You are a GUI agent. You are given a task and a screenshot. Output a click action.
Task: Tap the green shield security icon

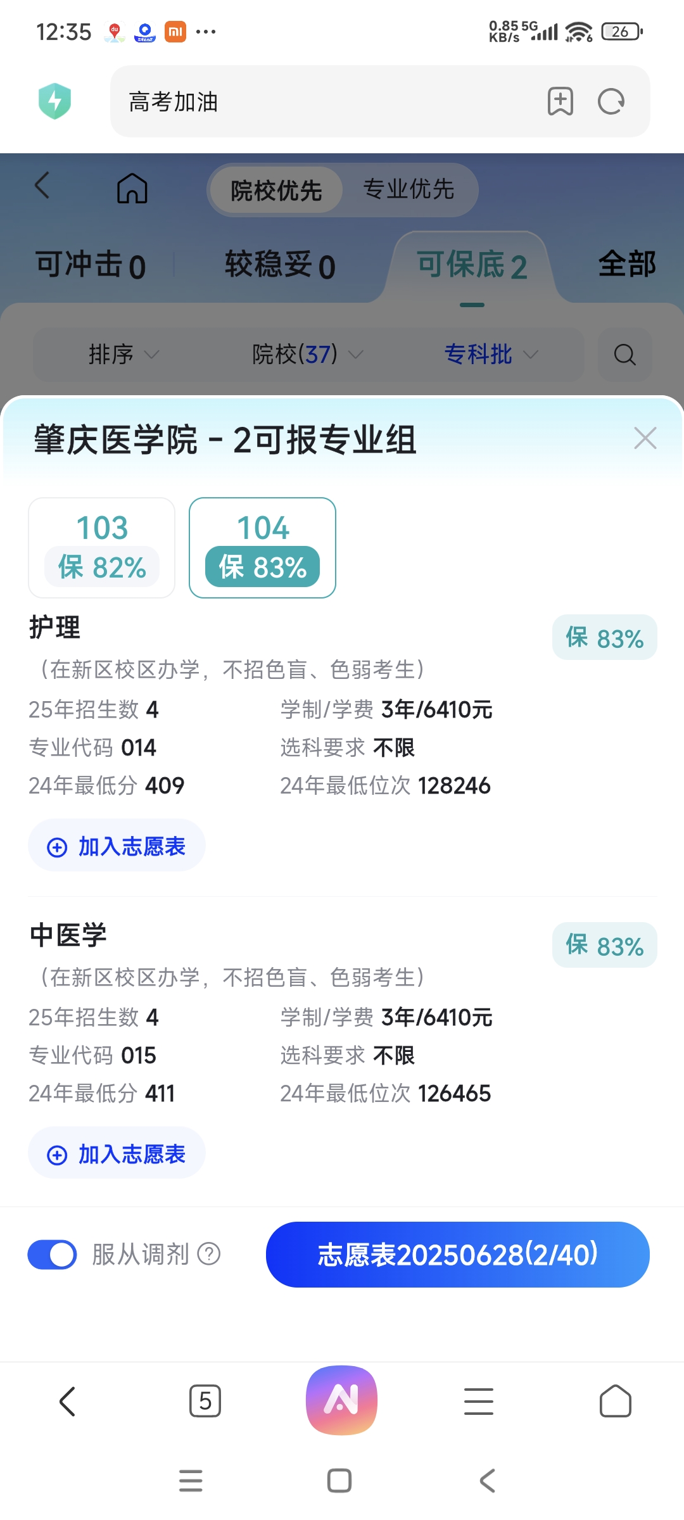tap(55, 101)
